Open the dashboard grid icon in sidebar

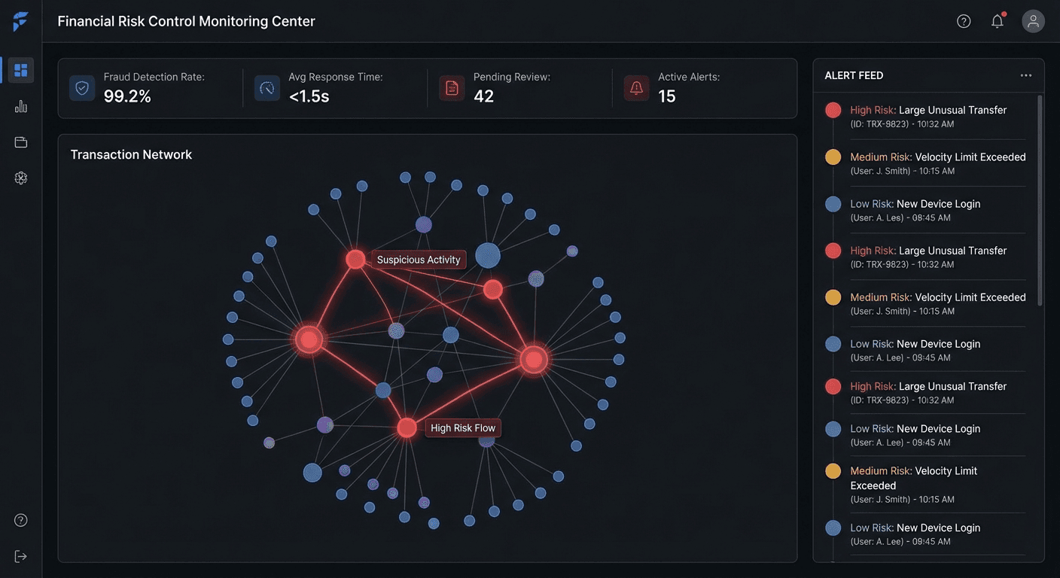(21, 70)
